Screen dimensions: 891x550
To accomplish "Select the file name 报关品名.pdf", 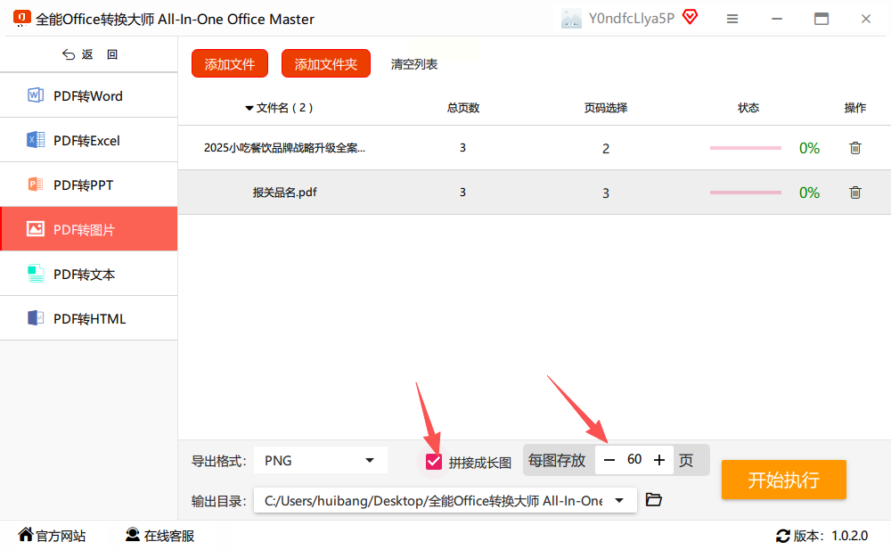I will [x=285, y=193].
